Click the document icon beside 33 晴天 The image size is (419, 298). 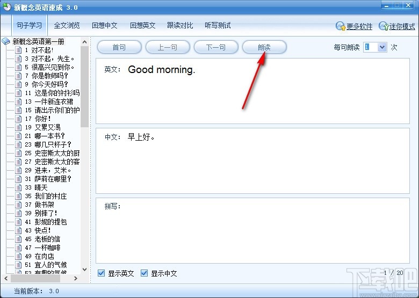pyautogui.click(x=18, y=187)
